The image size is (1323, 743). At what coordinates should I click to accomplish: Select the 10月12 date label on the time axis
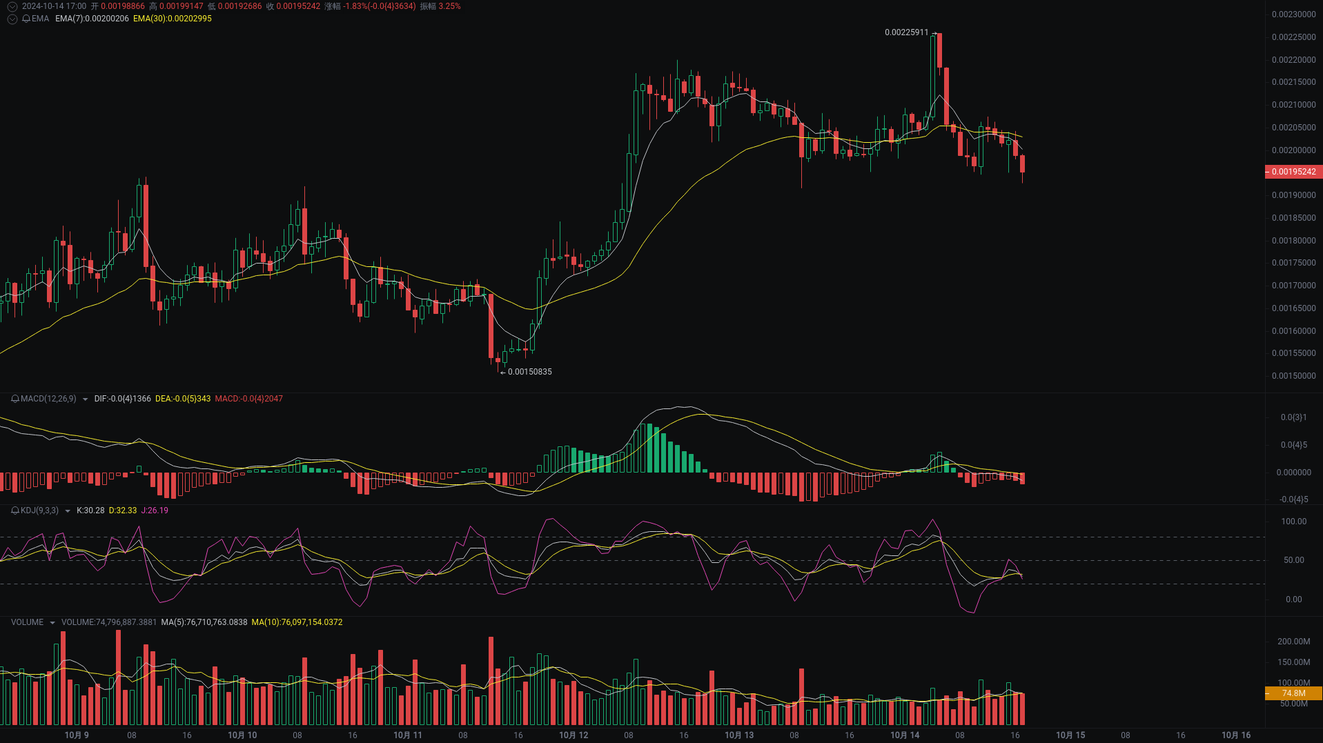(574, 735)
